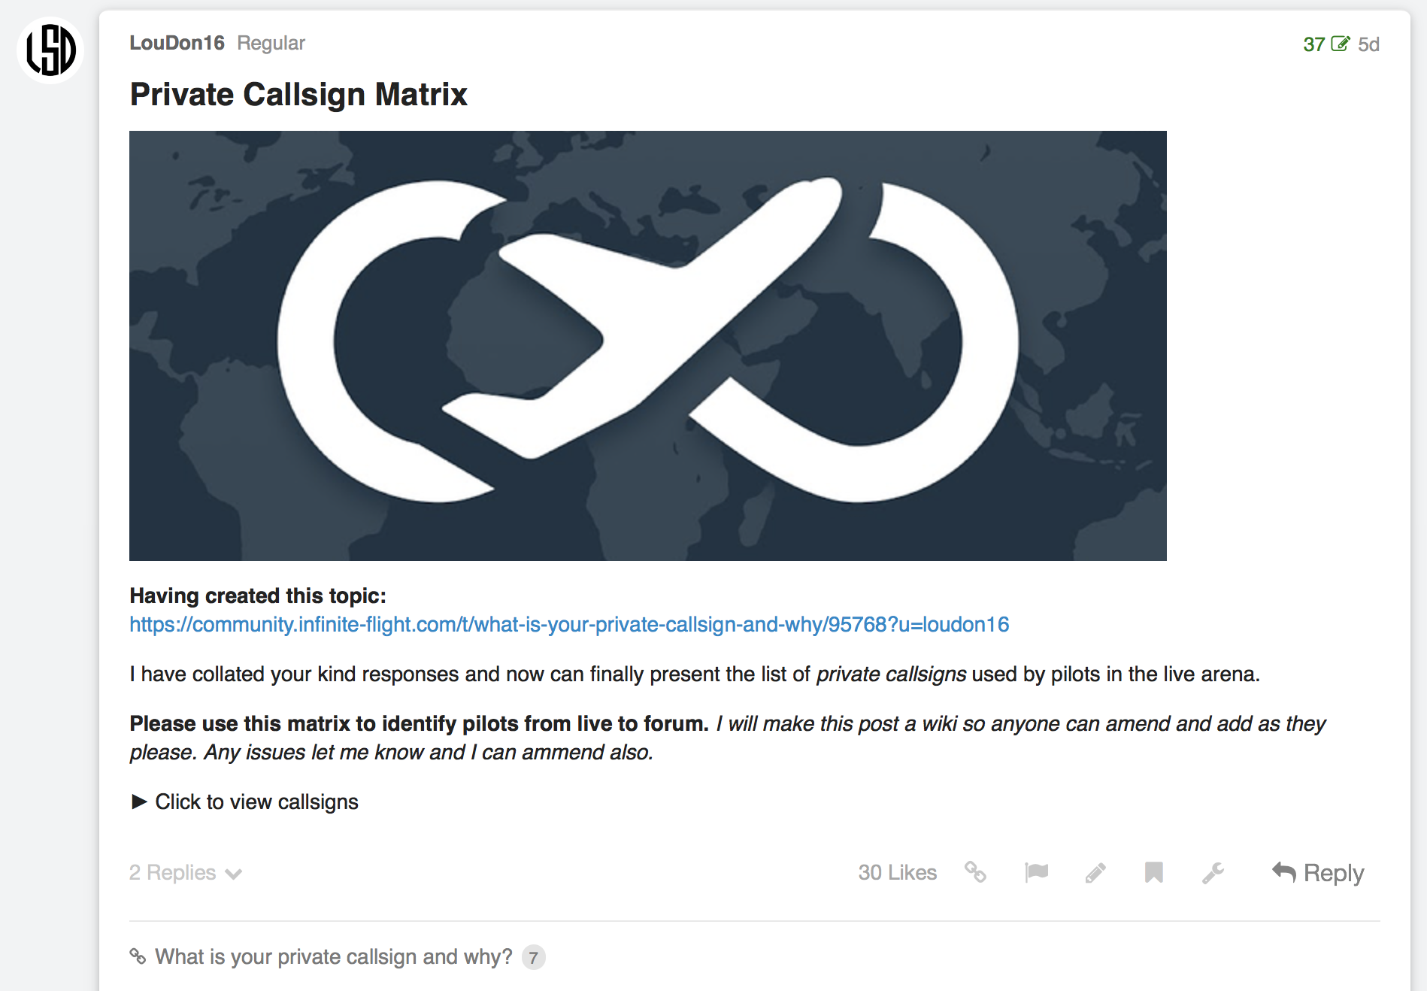Bookmark this post
Image resolution: width=1427 pixels, height=991 pixels.
(1153, 872)
